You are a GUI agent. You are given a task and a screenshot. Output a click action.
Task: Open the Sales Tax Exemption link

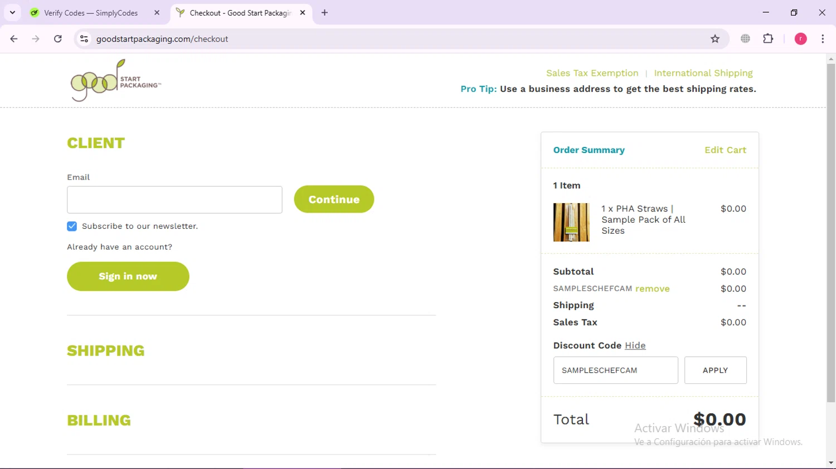[x=592, y=73]
